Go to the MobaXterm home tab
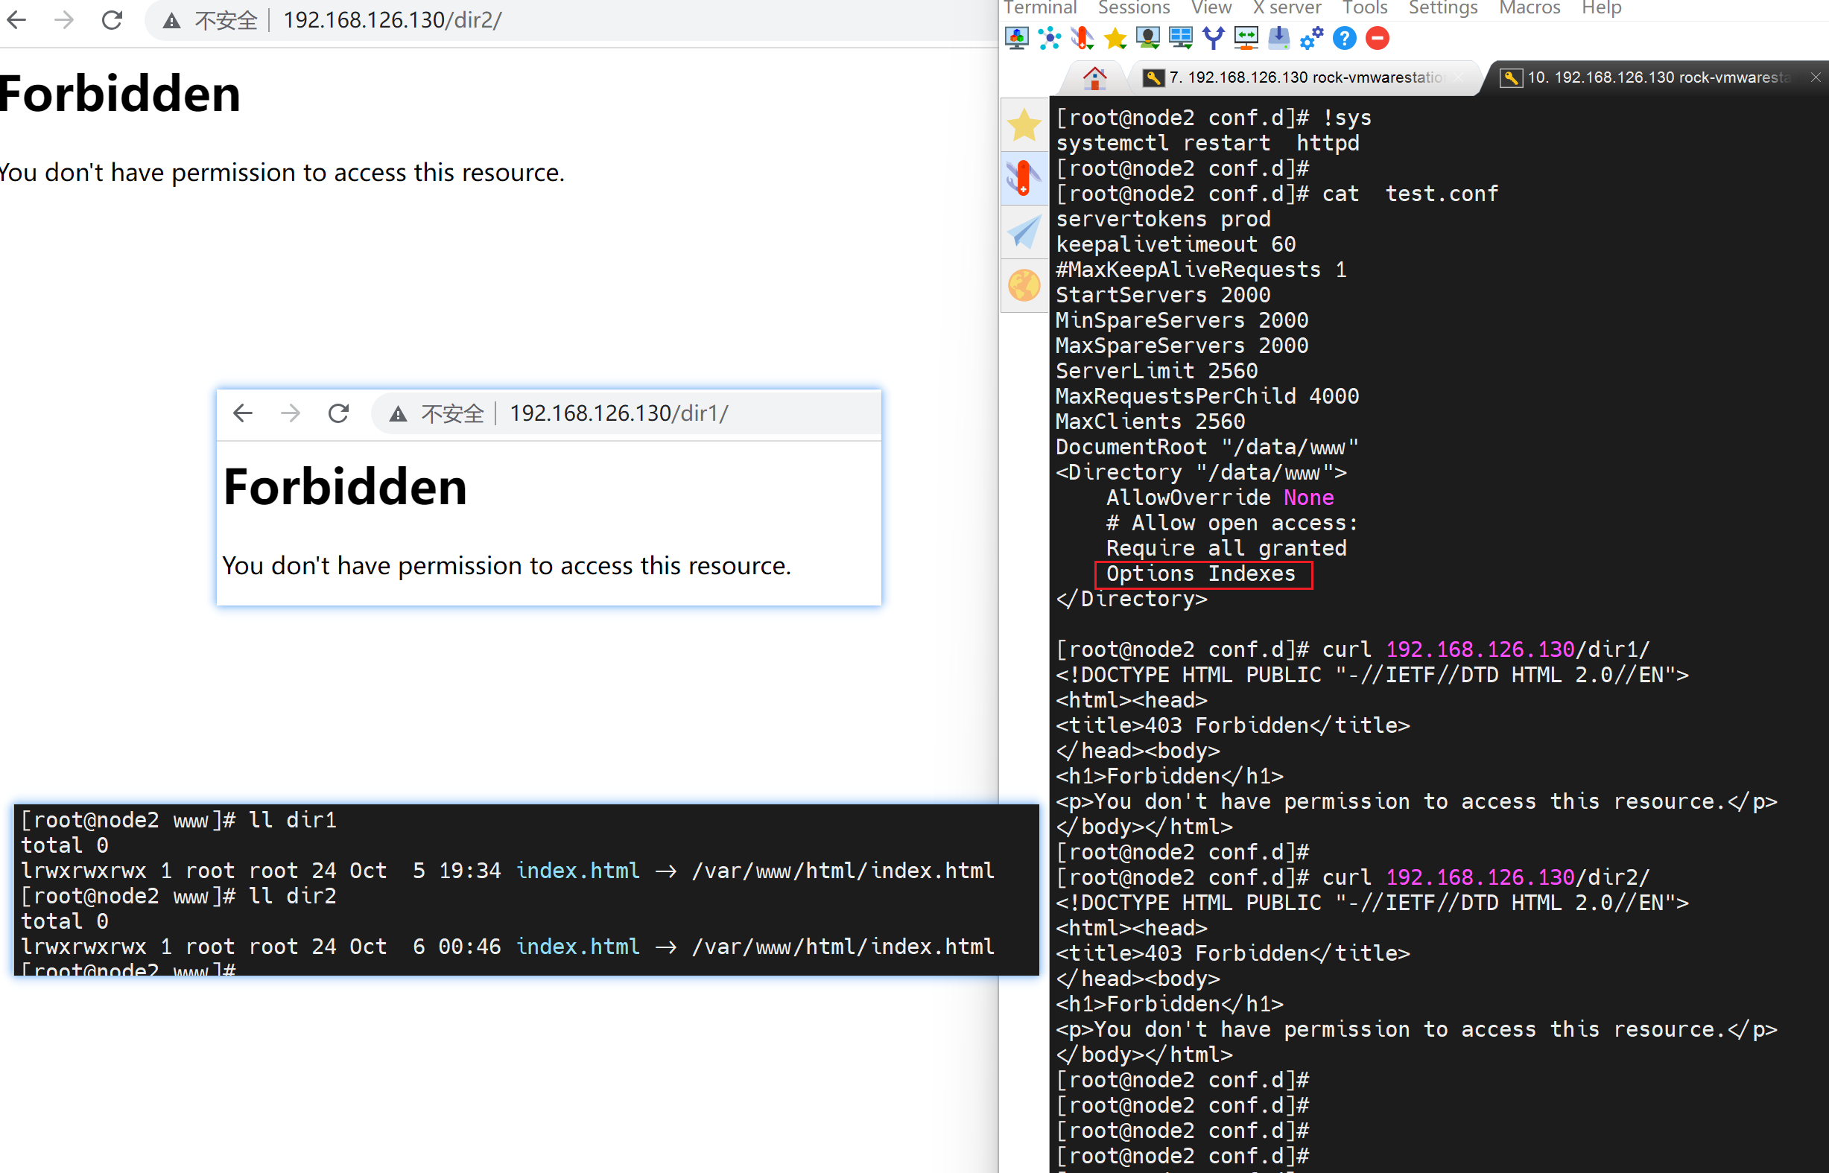Screen dimensions: 1829x1173 click(x=1094, y=77)
